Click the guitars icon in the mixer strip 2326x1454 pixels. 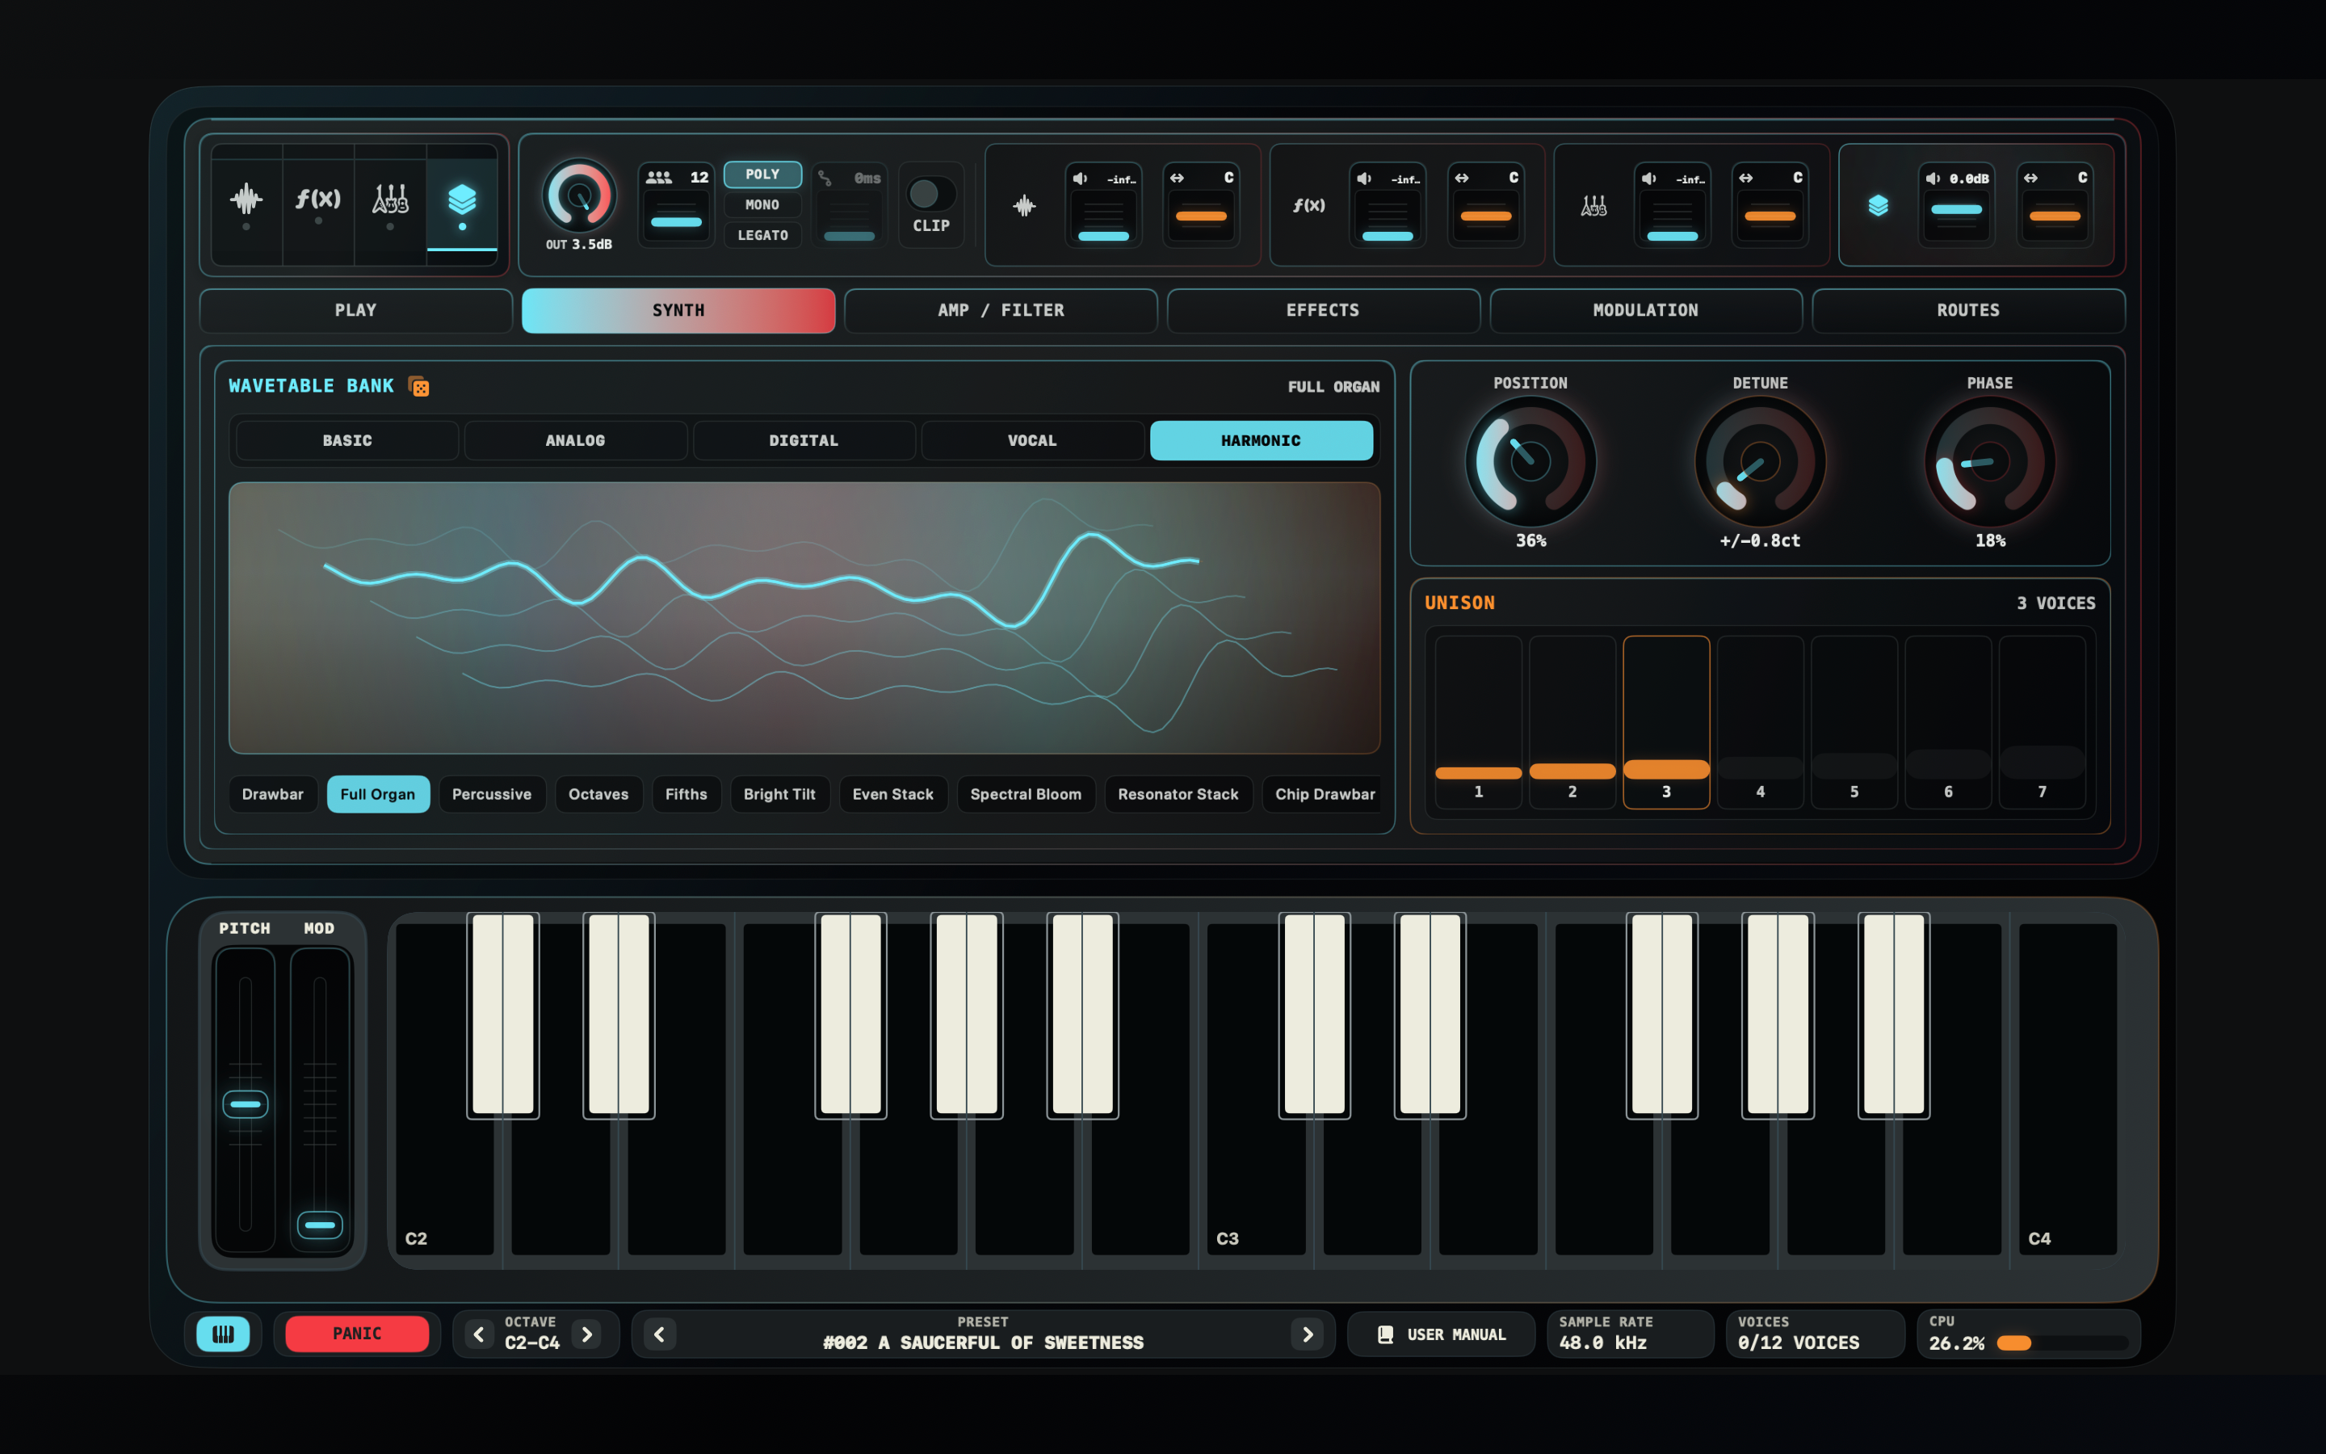[1593, 206]
